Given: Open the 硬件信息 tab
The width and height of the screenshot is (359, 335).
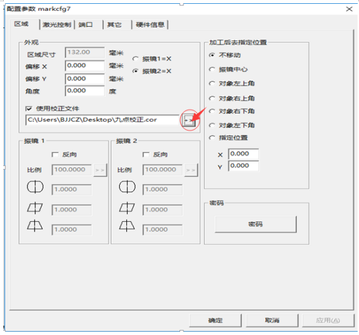Looking at the screenshot, I should coord(150,24).
